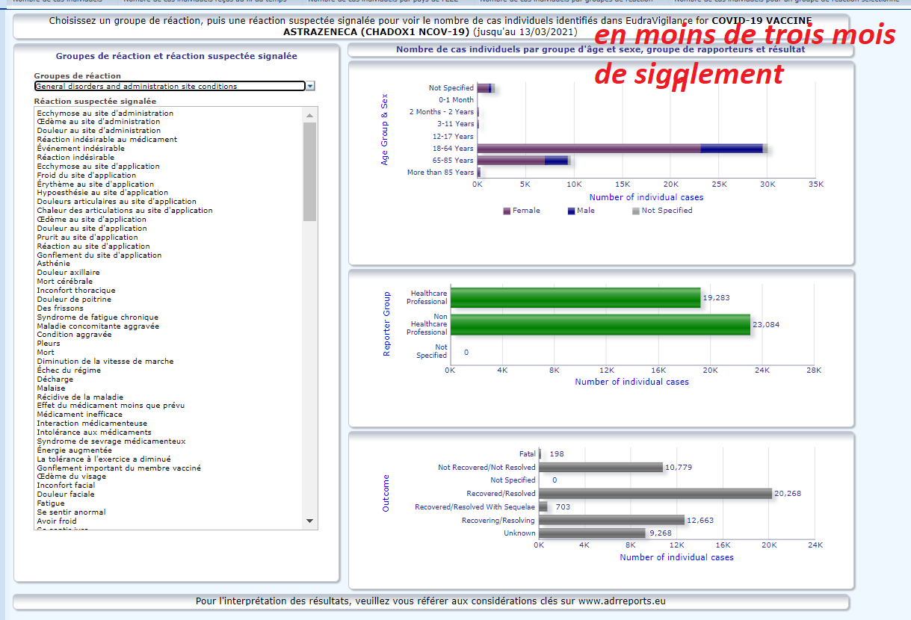Click the Healthcare Professional green bar
The width and height of the screenshot is (911, 620).
575,297
